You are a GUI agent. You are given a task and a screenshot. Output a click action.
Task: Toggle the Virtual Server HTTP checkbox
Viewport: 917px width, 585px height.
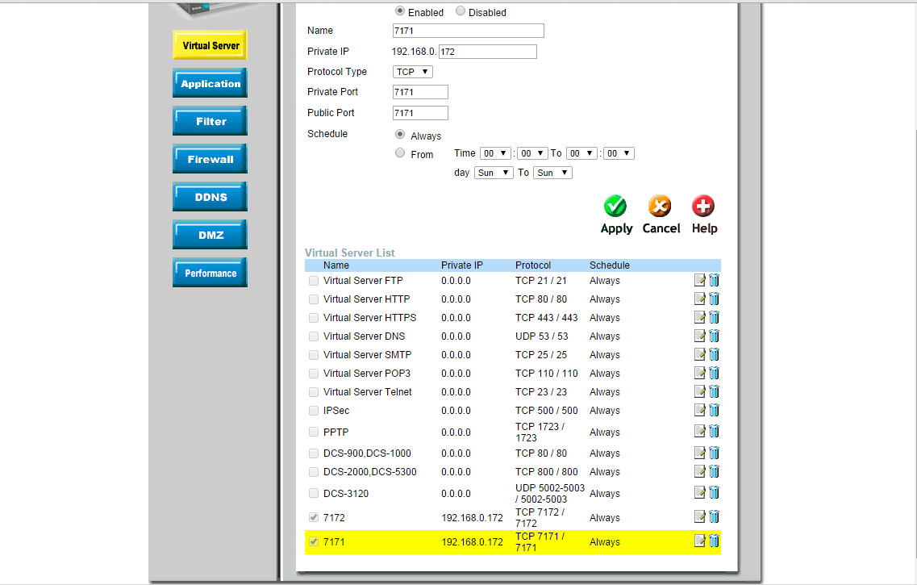(314, 299)
